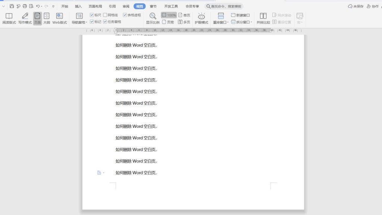
Task: Turn on 护眼模式 eye protection mode
Action: click(x=201, y=19)
